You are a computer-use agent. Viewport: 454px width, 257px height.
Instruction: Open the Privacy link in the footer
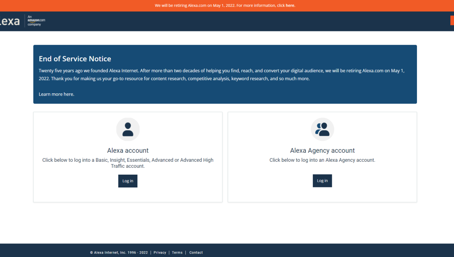160,252
